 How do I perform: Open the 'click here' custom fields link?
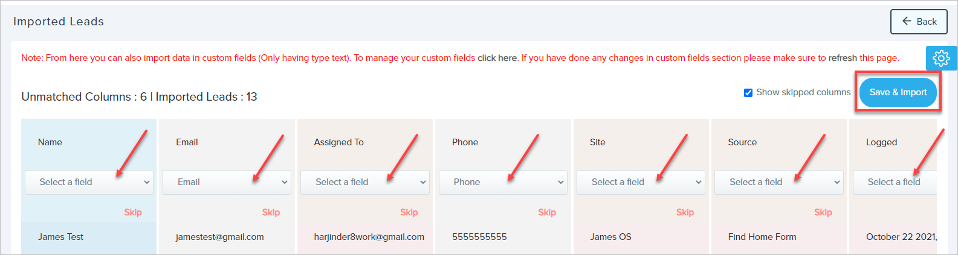497,58
